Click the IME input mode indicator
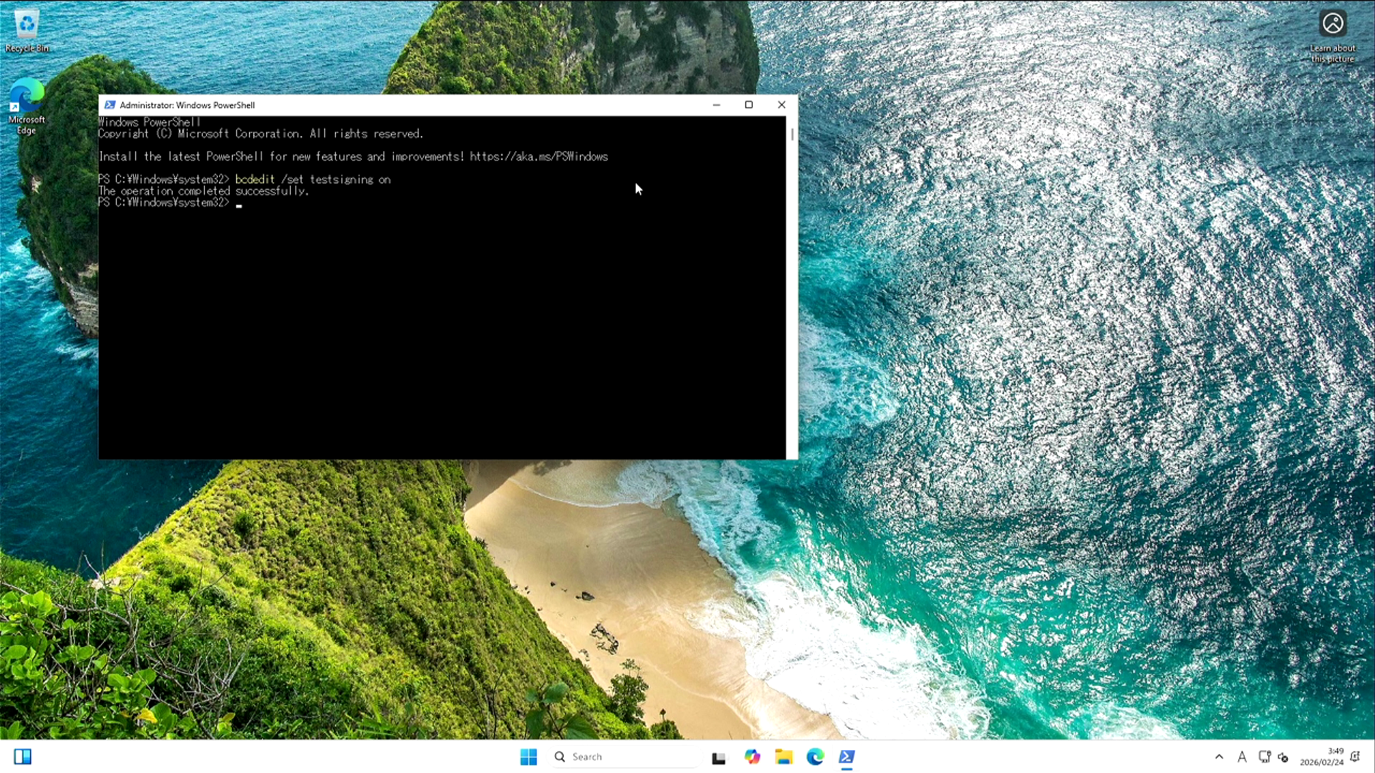 pos(1242,757)
